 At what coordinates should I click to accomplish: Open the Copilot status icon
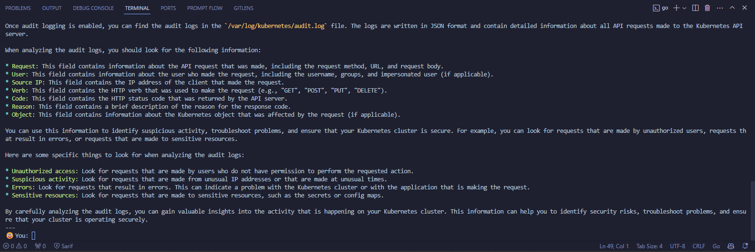(x=731, y=246)
